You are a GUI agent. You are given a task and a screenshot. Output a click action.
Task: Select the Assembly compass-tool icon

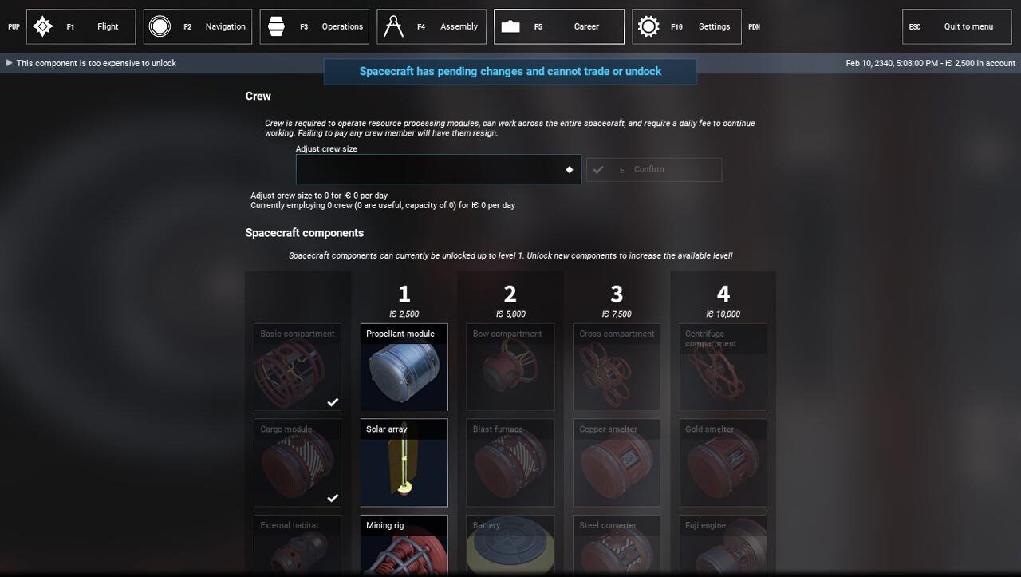[392, 26]
